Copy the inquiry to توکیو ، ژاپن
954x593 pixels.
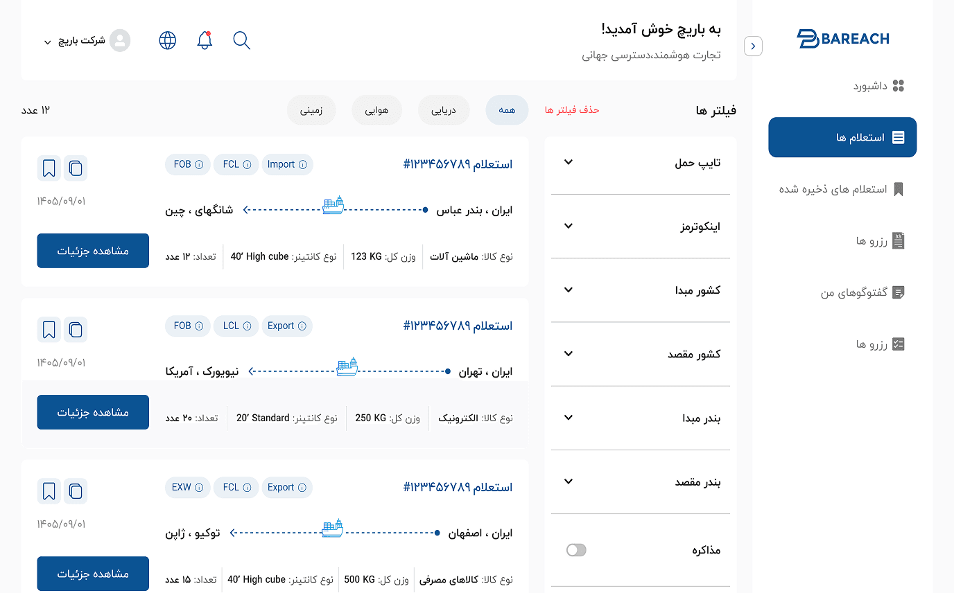(x=76, y=491)
